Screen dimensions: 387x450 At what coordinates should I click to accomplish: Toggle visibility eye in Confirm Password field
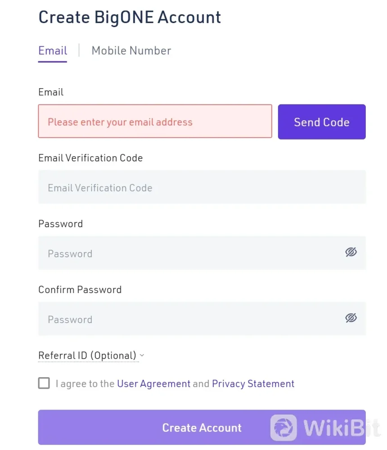coord(351,318)
